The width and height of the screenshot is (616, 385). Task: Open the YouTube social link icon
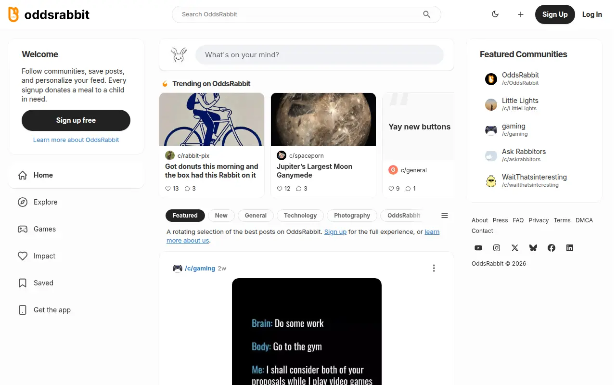tap(478, 248)
